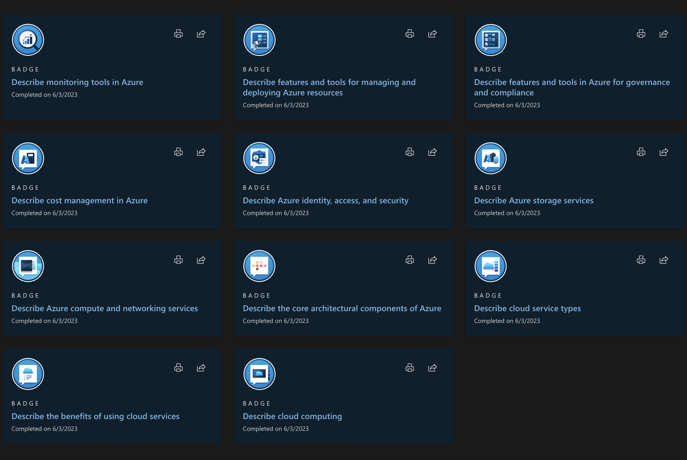Open the Azure storage services badge image

(x=490, y=158)
